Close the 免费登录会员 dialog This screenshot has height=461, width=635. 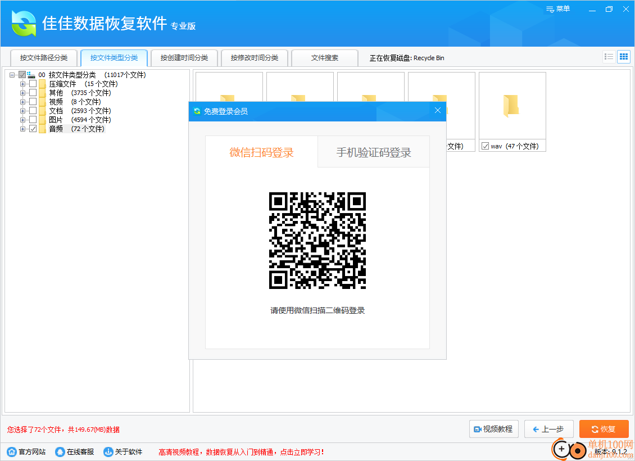437,110
